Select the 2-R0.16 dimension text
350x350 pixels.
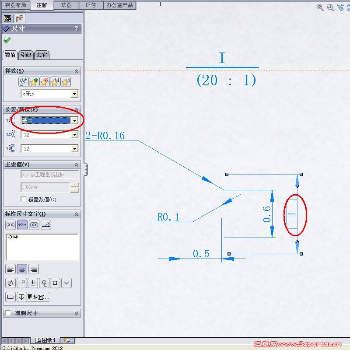tap(105, 136)
